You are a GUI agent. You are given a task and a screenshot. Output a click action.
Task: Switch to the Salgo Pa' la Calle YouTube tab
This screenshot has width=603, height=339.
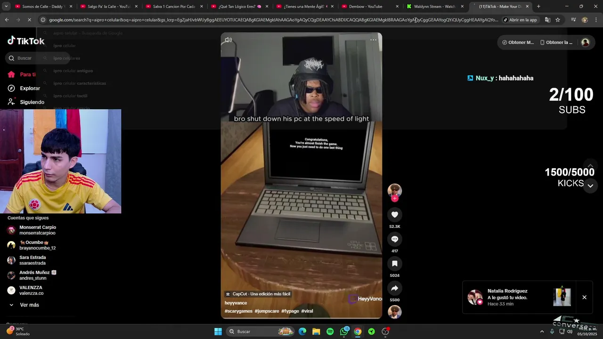(109, 7)
